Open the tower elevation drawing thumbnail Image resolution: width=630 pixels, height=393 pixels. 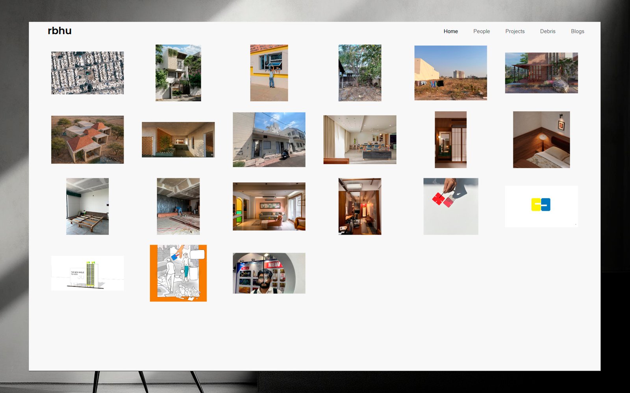click(x=87, y=273)
